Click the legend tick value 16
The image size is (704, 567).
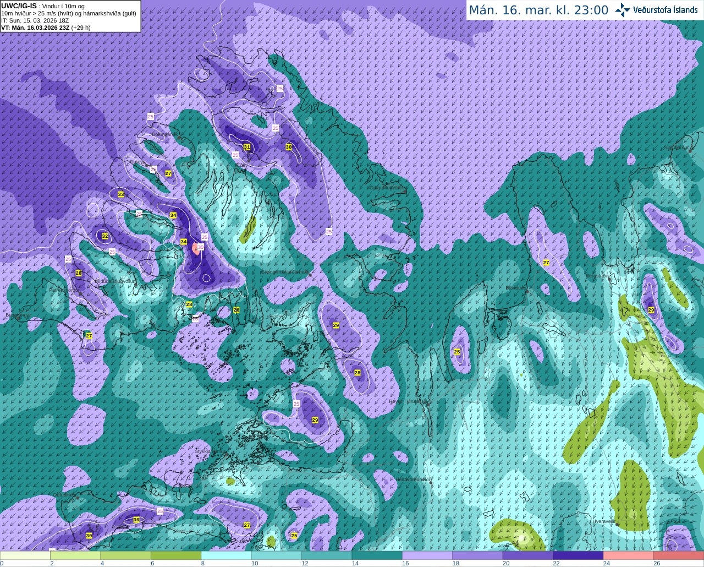[x=405, y=563]
